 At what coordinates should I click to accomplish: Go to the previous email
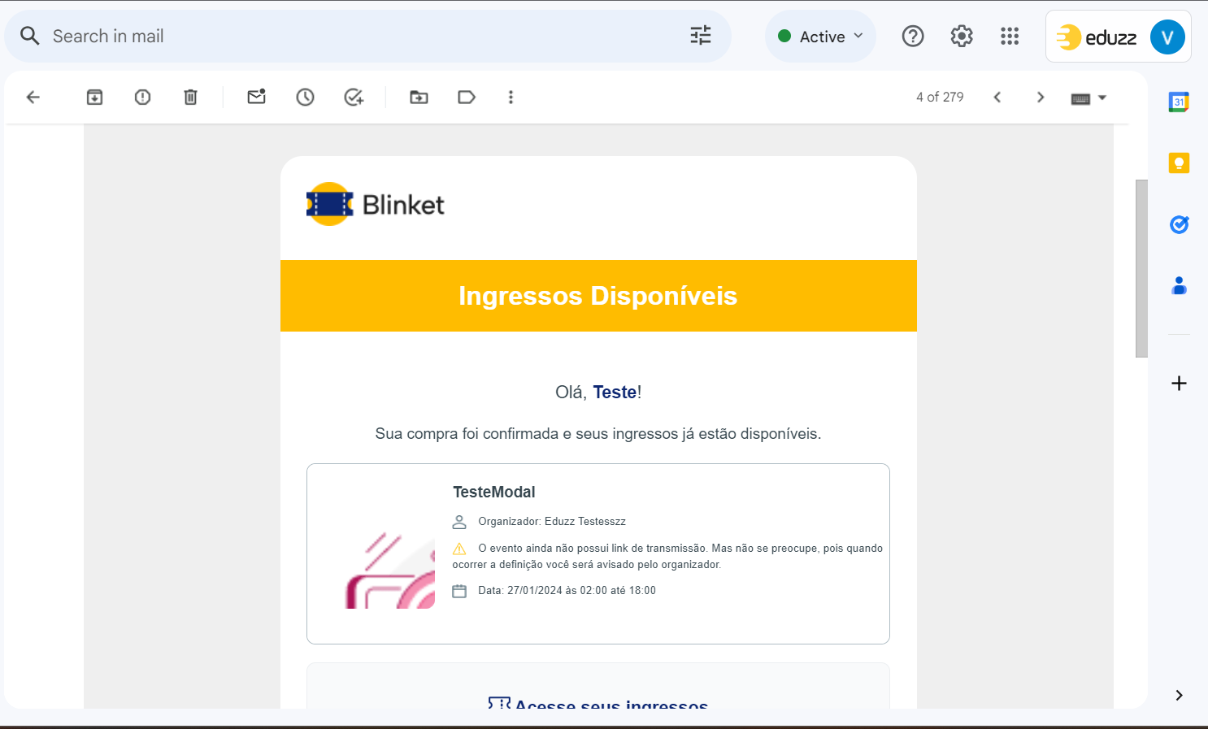pos(997,98)
